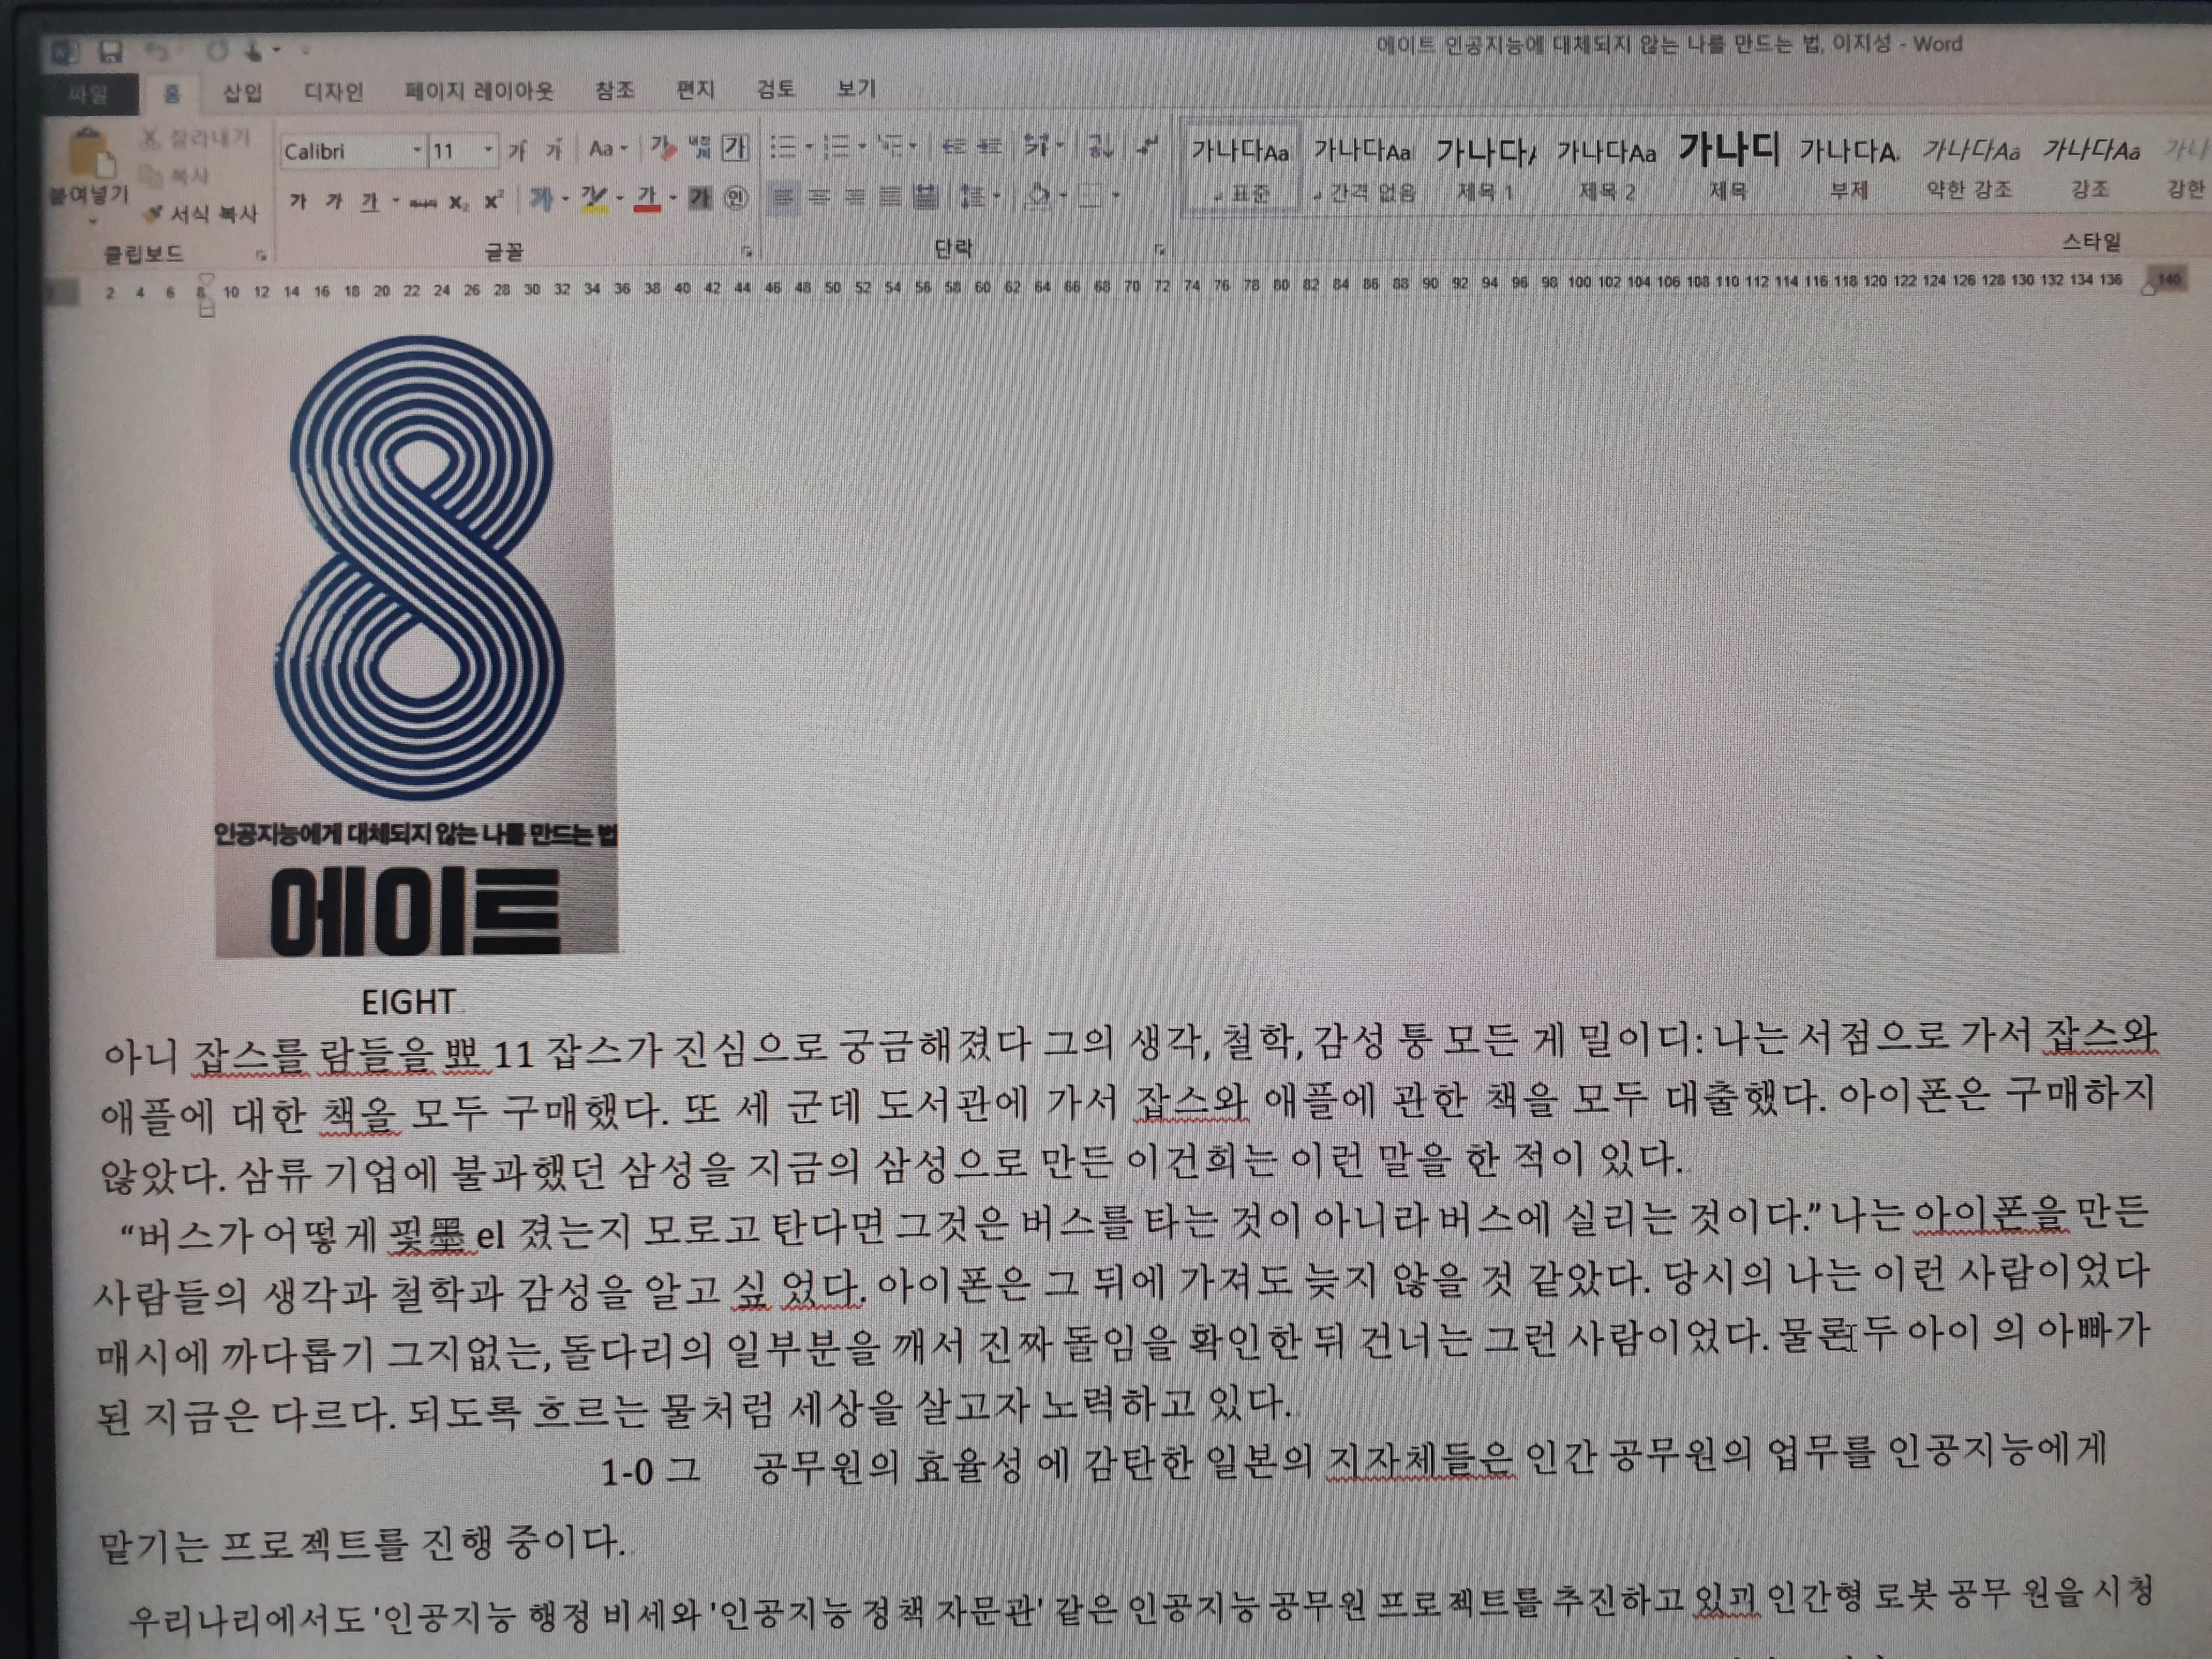Screen dimensions: 2212x1659
Task: Toggle justify alignment
Action: [x=890, y=197]
